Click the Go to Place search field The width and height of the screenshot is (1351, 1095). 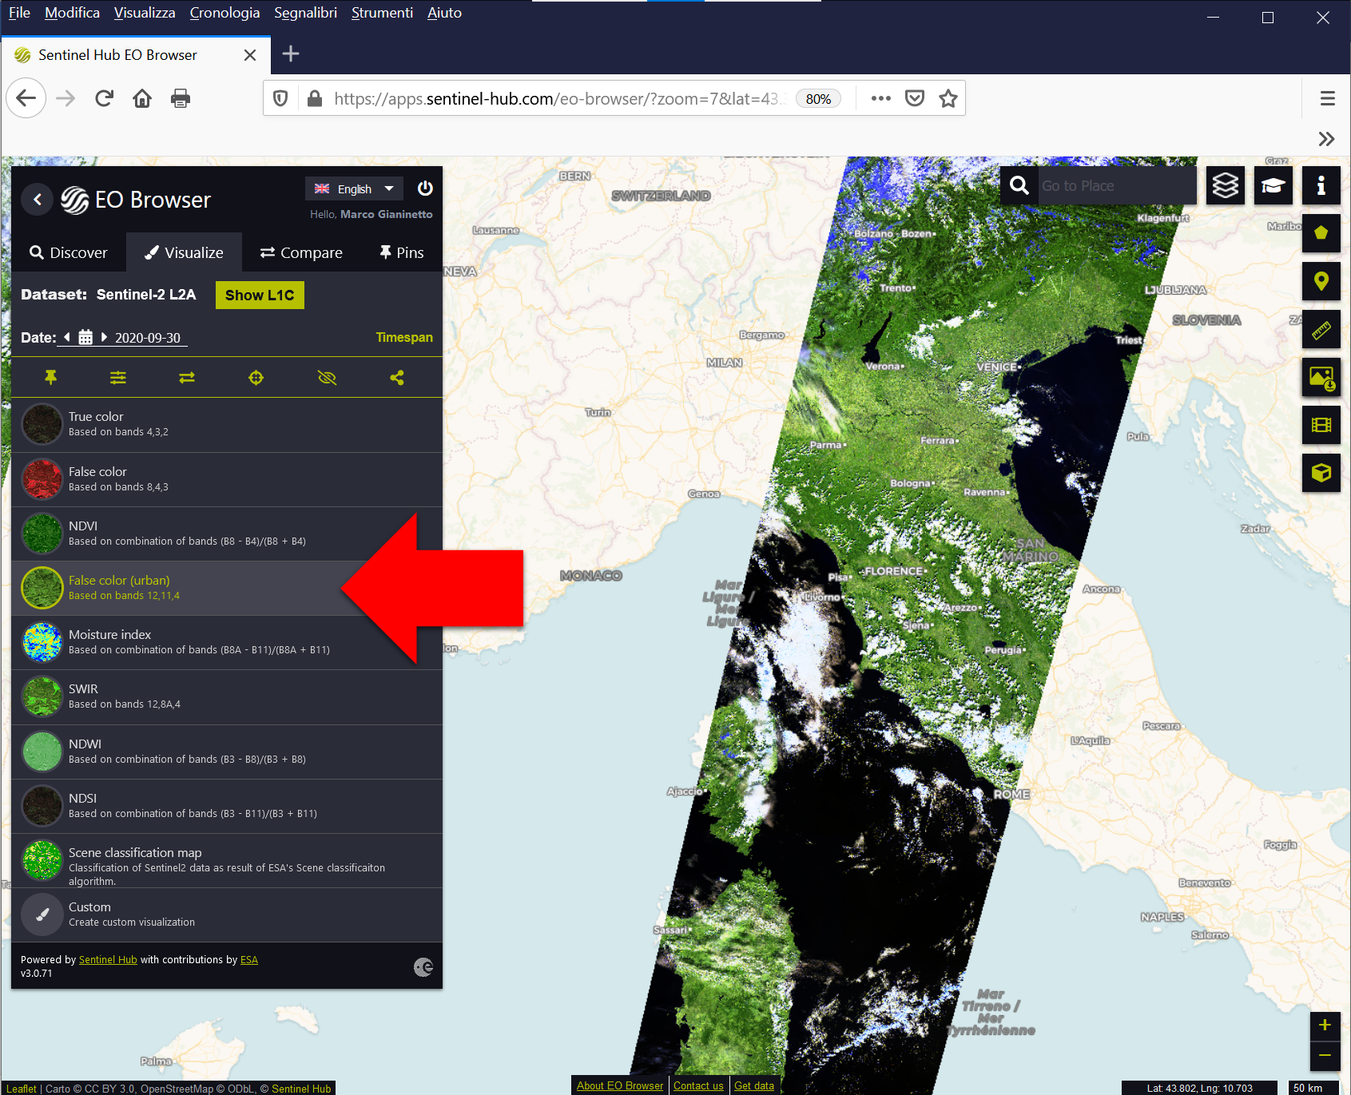click(1116, 185)
